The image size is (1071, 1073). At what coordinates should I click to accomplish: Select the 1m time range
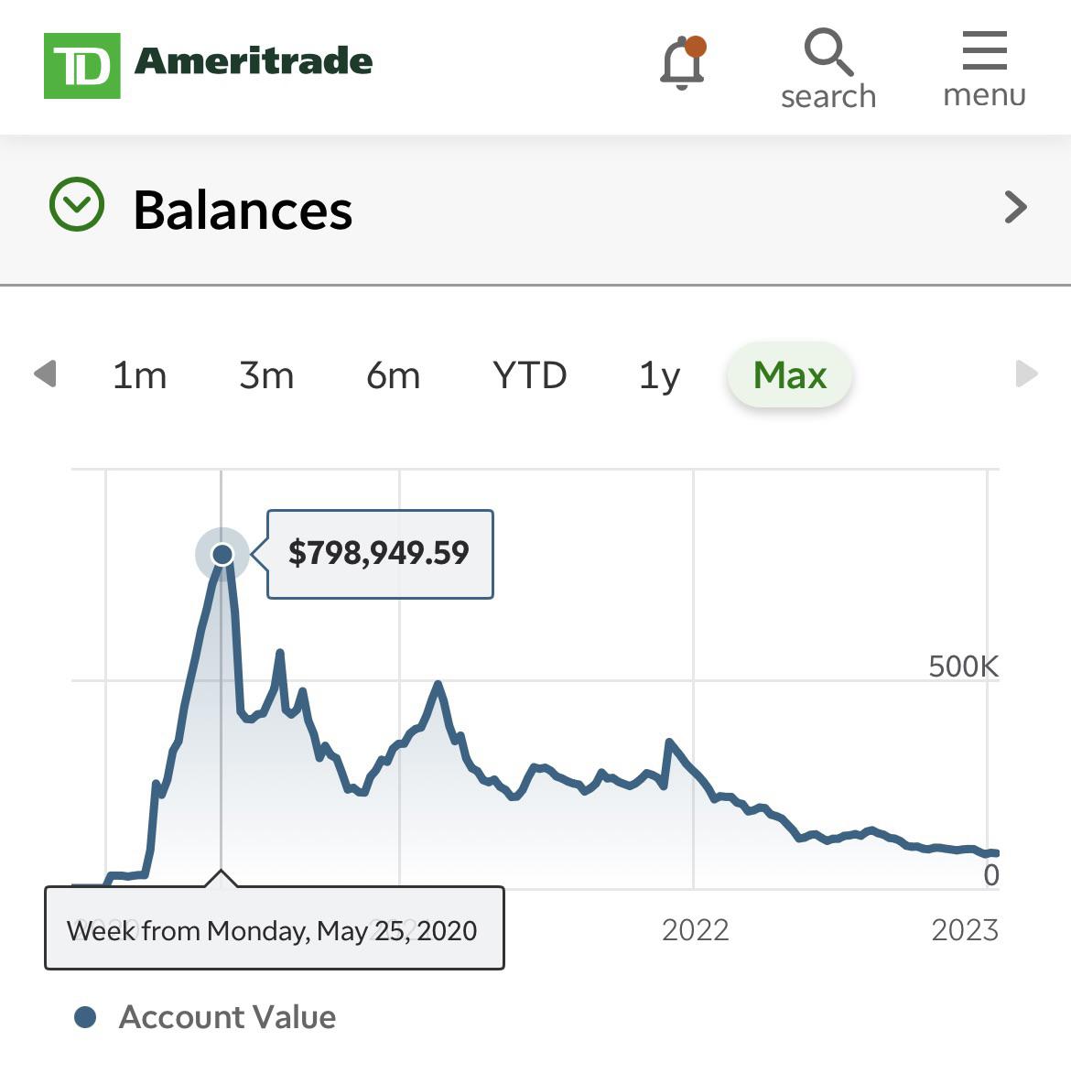tap(139, 375)
